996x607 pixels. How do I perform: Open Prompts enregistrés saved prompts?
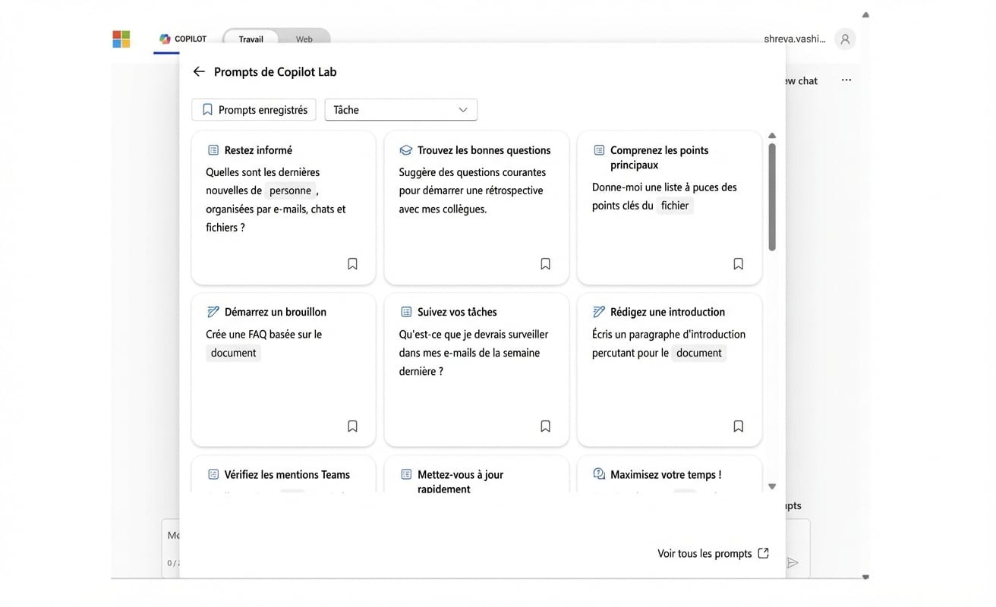255,110
